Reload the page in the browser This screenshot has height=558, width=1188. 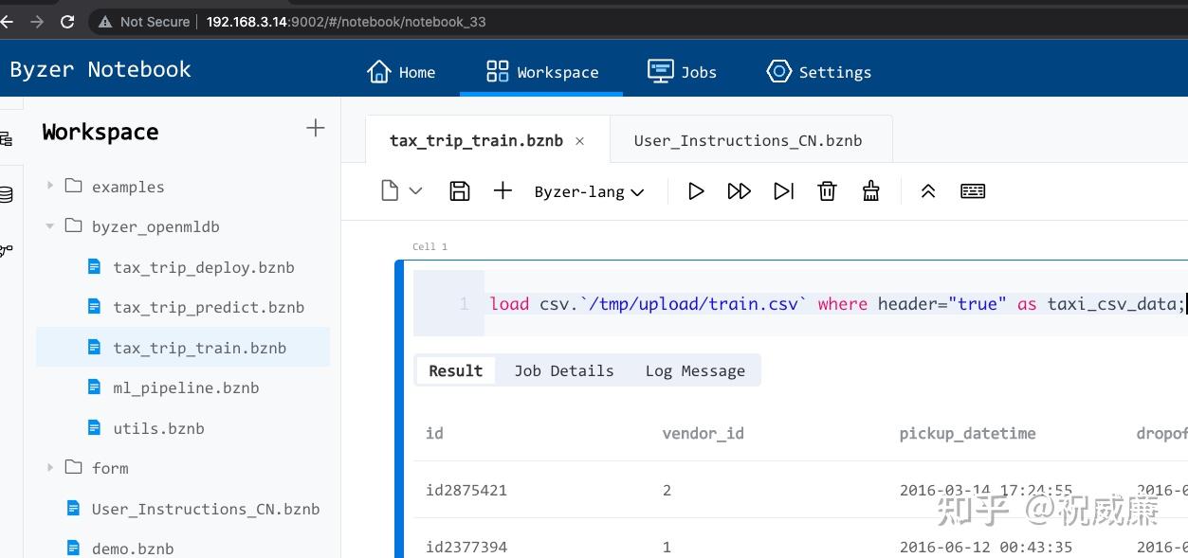tap(67, 21)
